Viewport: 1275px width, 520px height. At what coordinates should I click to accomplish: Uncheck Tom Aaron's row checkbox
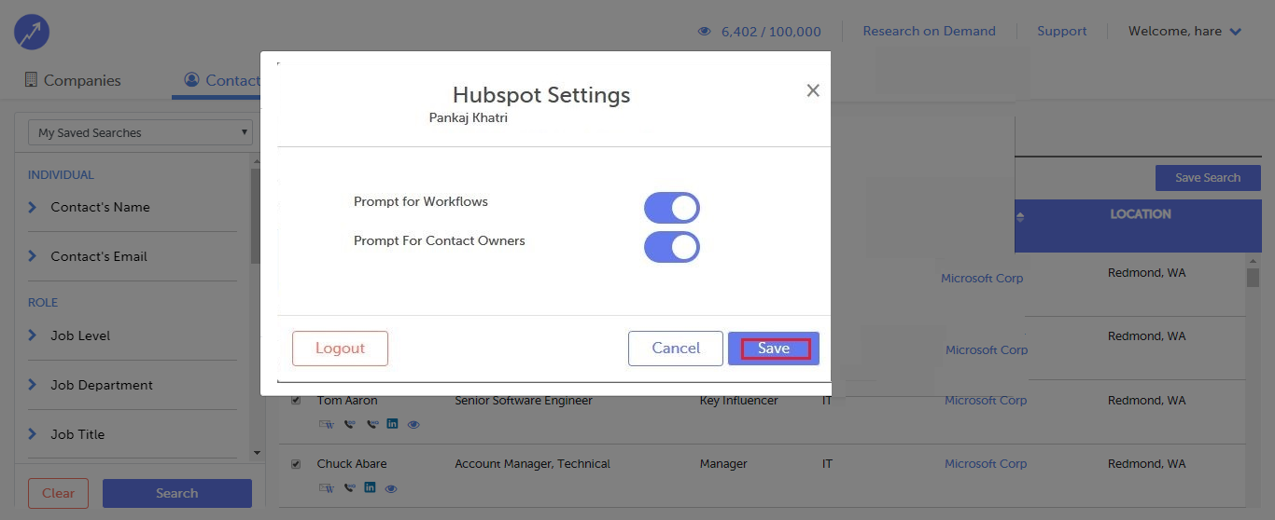296,400
